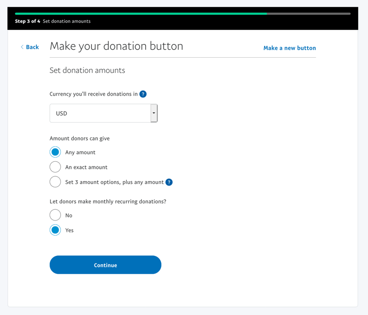The height and width of the screenshot is (315, 368).
Task: Click the Amount donors can give label
Action: click(79, 139)
